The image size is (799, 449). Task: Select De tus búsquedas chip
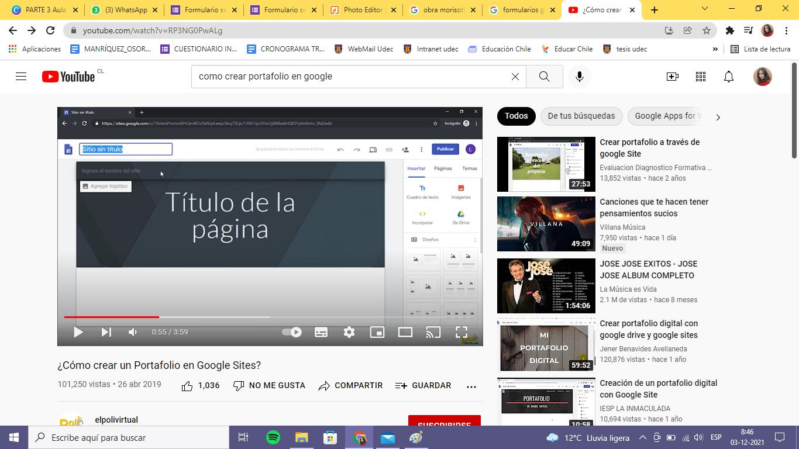coord(581,116)
